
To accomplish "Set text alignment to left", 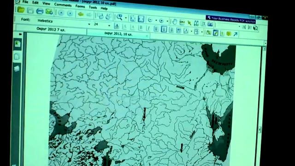I will [x=156, y=29].
